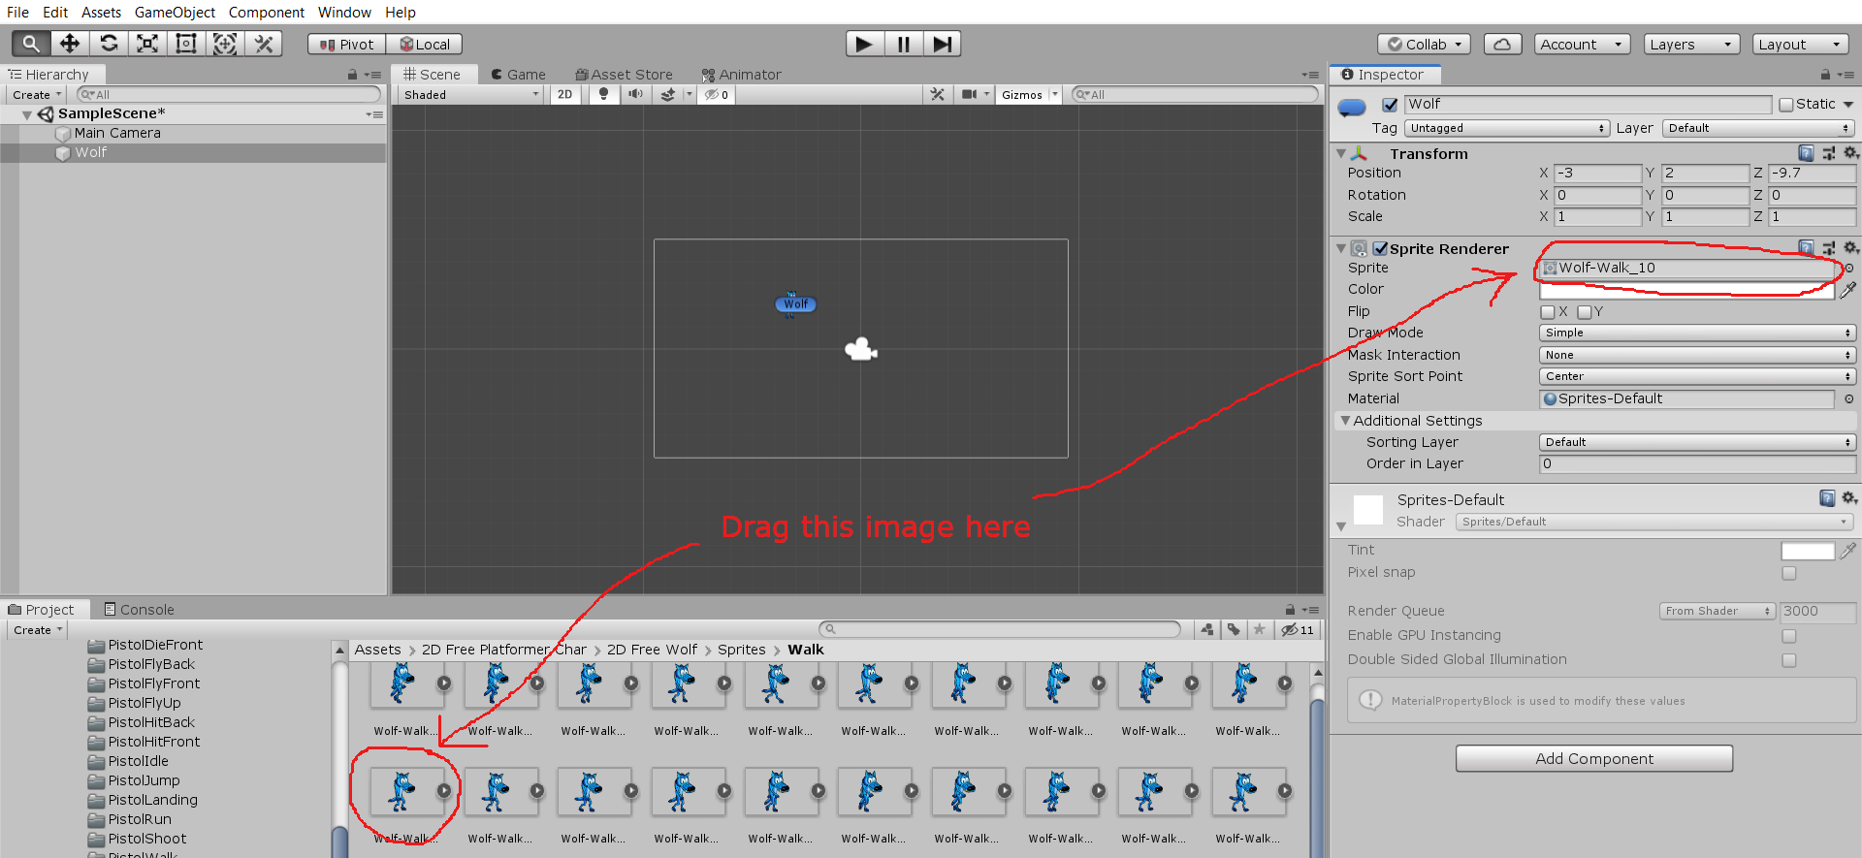Open the Window menu
Screen dimensions: 1862x858
[344, 13]
